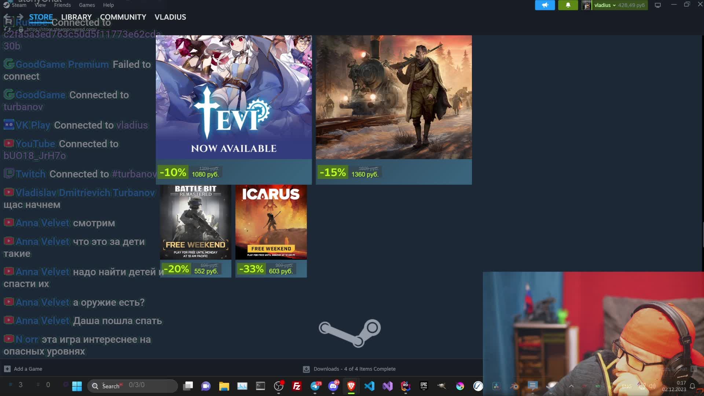Switch to the COMMUNITY tab
This screenshot has height=396, width=704.
(x=123, y=17)
